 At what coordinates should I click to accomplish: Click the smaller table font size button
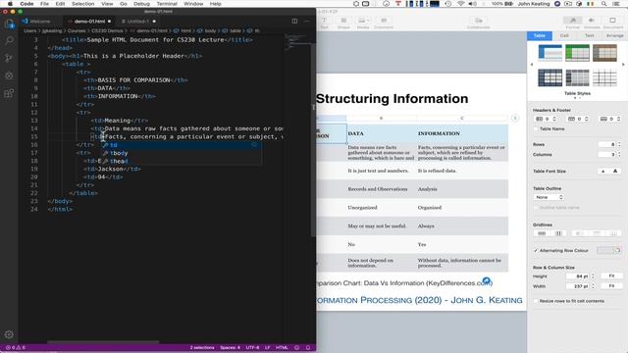click(603, 171)
